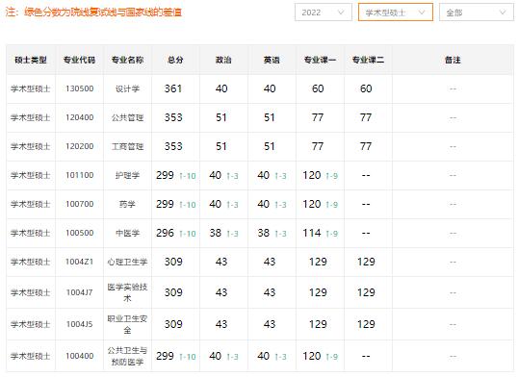Select major code 1004J5

pyautogui.click(x=79, y=324)
